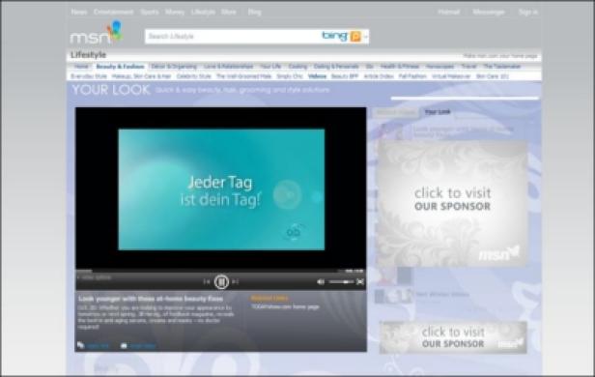
Task: Click the small click to visit sponsor banner
Action: (453, 337)
